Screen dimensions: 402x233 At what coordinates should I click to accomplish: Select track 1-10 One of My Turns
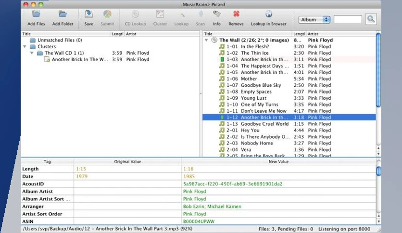tap(289, 104)
